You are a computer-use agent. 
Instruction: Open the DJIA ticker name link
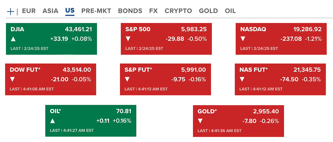[17, 29]
